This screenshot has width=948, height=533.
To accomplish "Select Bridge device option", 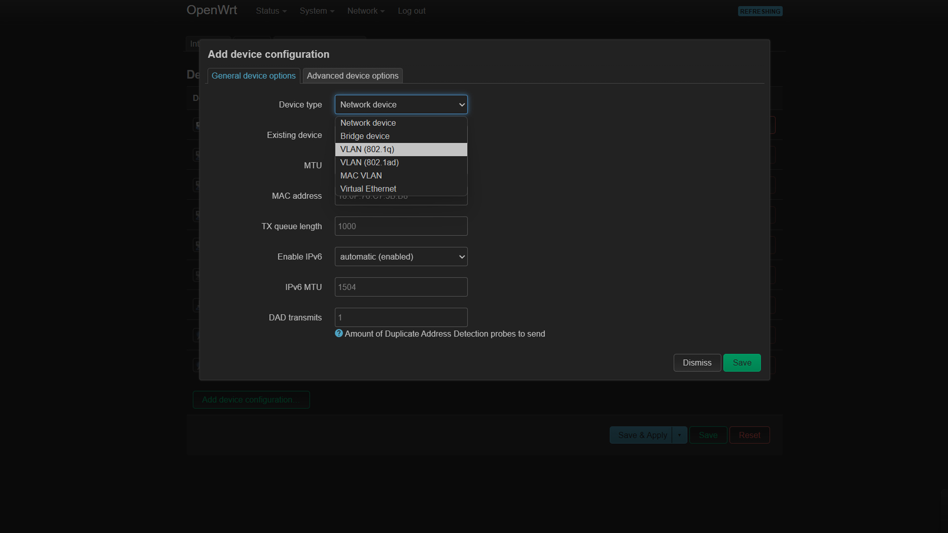I will coord(401,136).
